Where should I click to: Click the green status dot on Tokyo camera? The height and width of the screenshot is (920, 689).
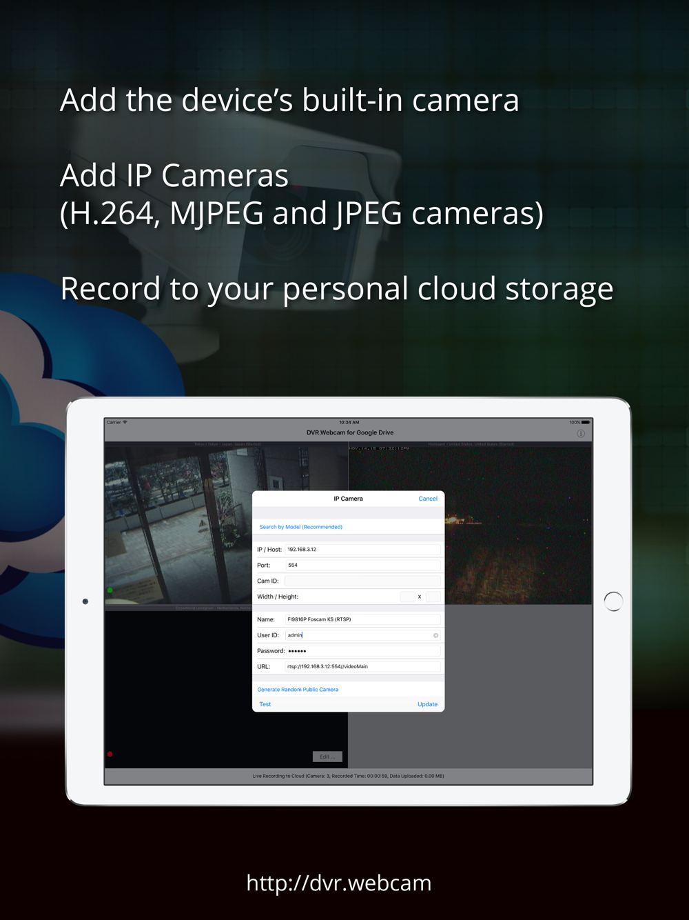(x=110, y=590)
